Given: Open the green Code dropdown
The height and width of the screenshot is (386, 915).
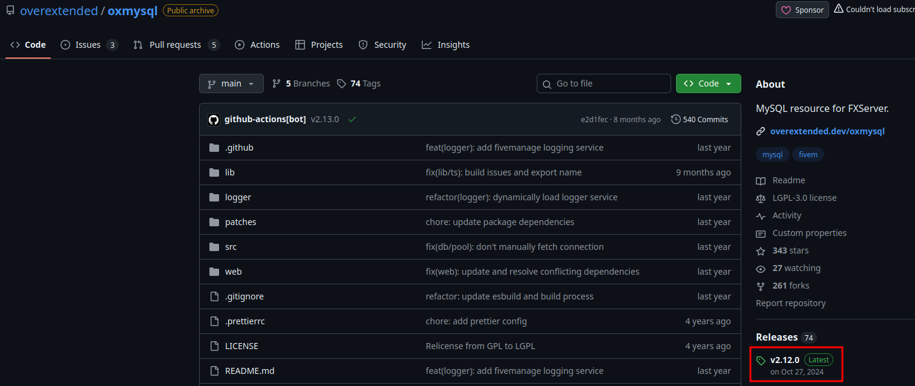Looking at the screenshot, I should 708,83.
